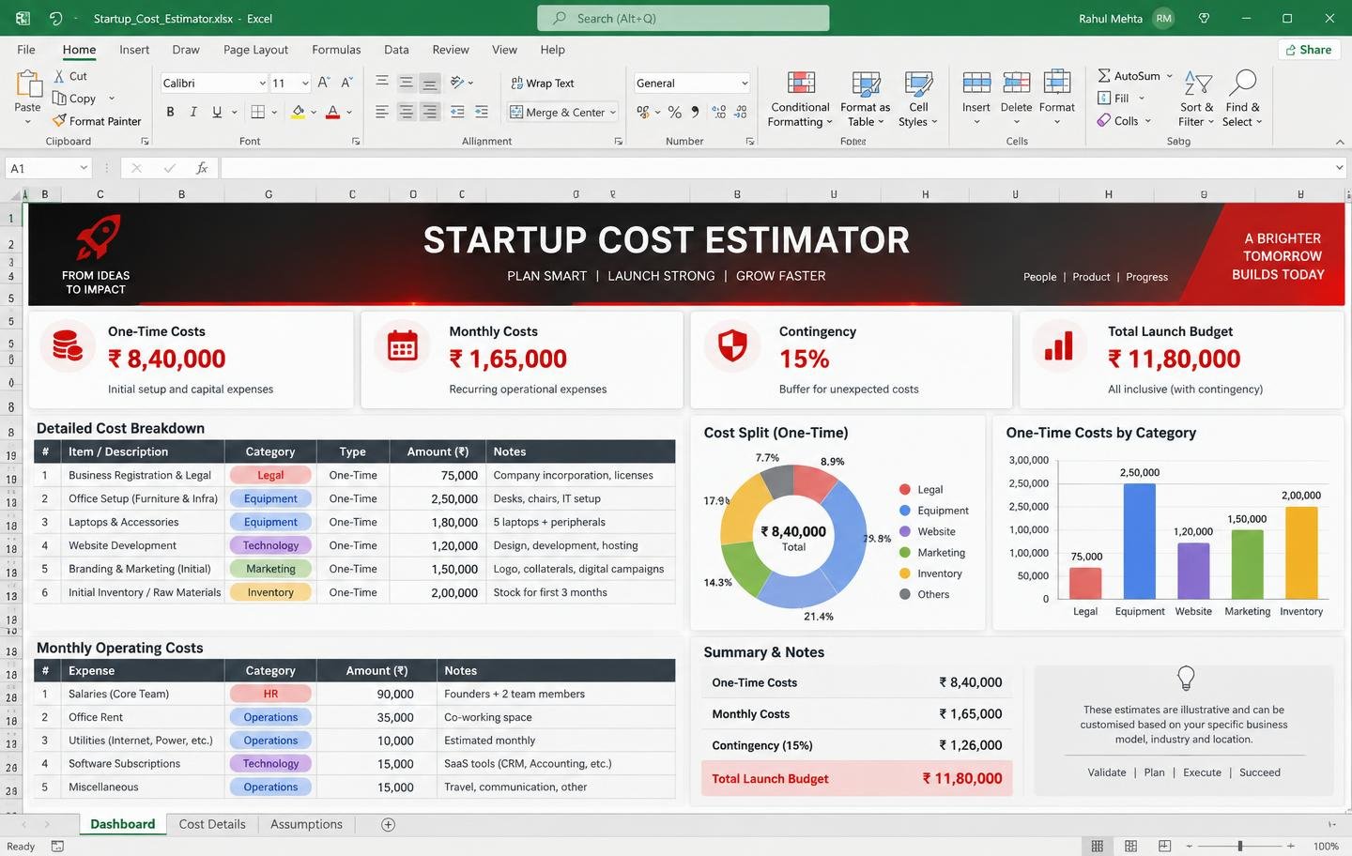
Task: Toggle Italic formatting
Action: pos(193,112)
